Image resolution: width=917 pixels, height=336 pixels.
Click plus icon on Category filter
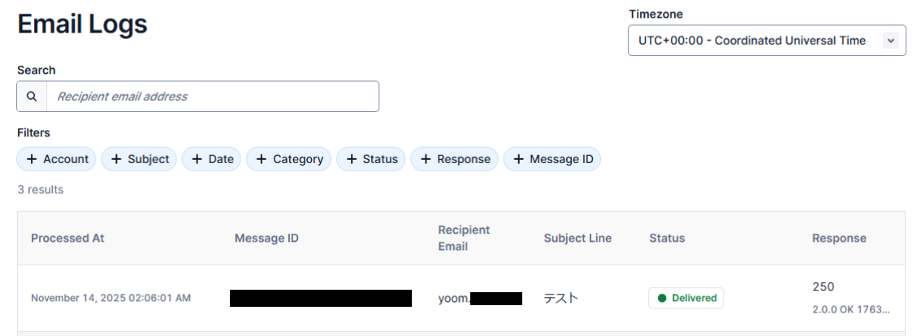point(262,159)
